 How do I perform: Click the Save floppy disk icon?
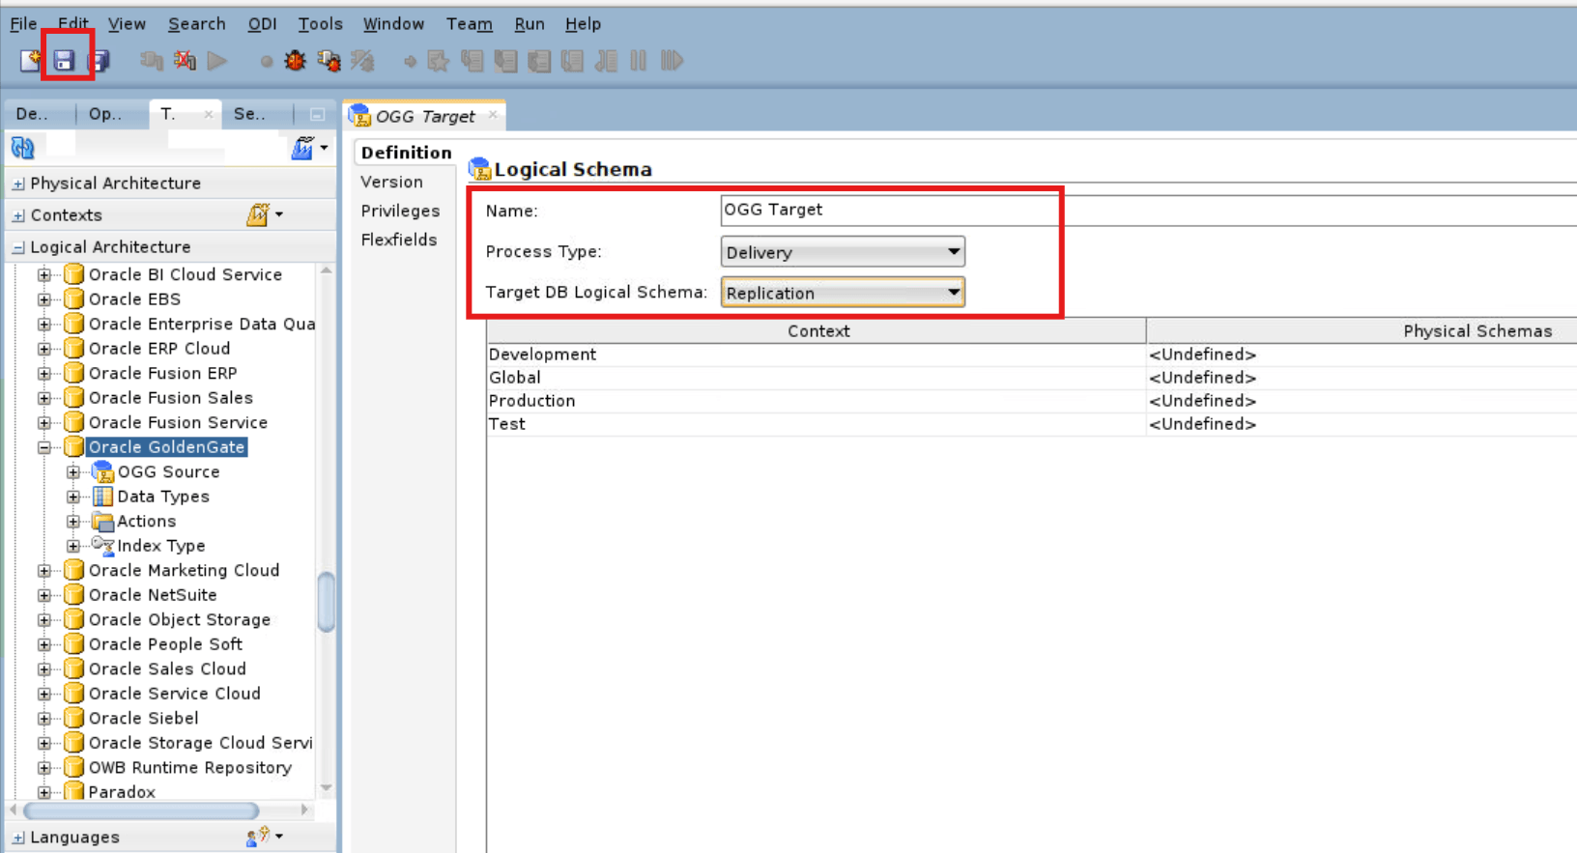click(x=64, y=61)
